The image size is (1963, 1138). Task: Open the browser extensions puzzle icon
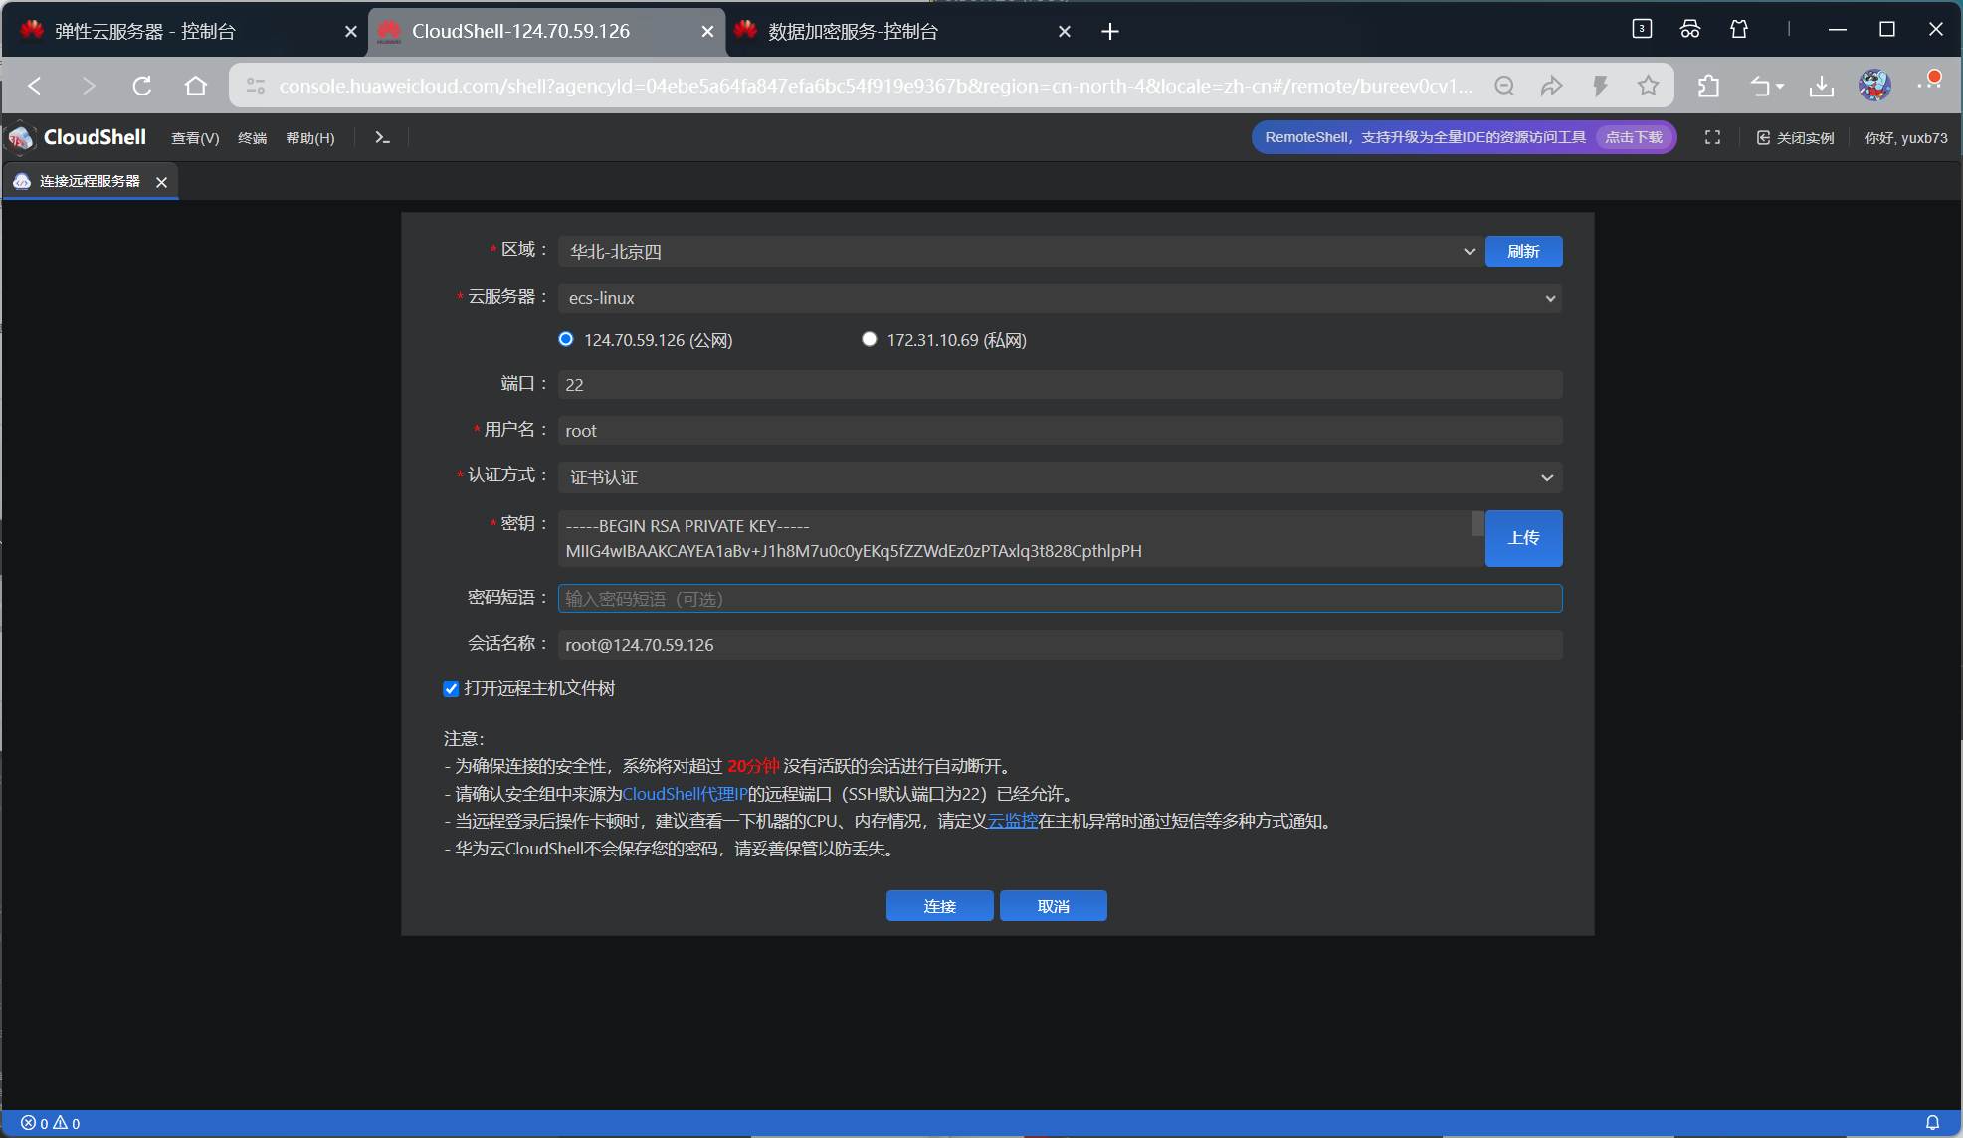point(1708,87)
